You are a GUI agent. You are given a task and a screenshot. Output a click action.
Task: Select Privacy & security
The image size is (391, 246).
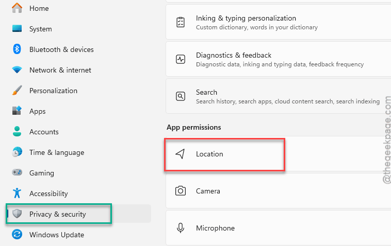[x=78, y=214]
